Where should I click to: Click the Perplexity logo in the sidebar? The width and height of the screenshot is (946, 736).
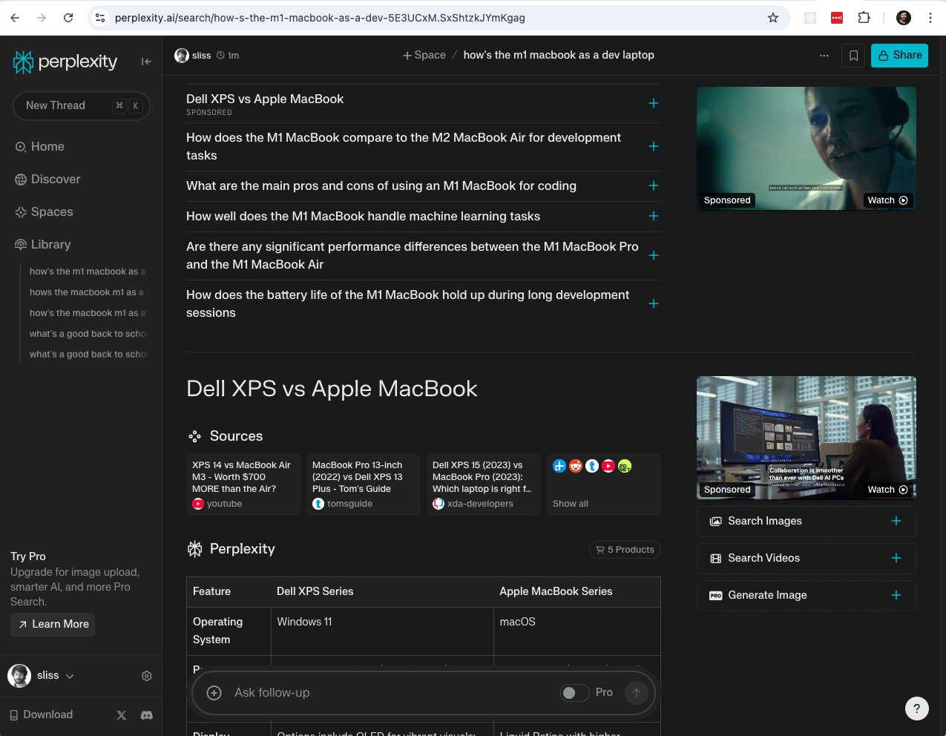coord(65,62)
